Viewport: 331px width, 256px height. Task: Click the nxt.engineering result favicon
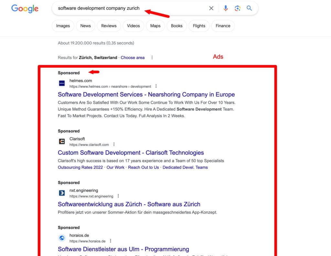(62, 193)
